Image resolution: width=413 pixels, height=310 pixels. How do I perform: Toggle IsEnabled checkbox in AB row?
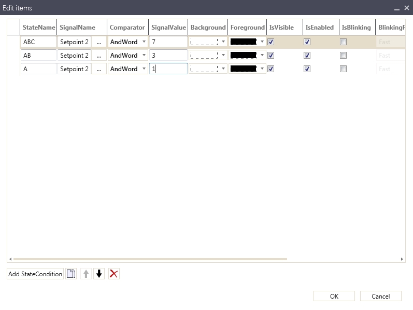(x=307, y=56)
